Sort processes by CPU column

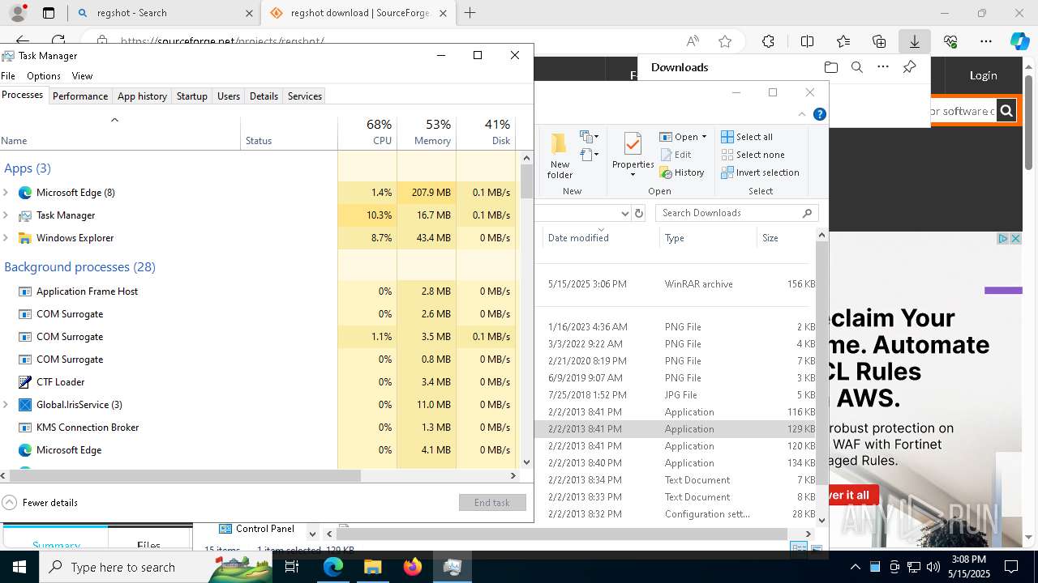367,131
